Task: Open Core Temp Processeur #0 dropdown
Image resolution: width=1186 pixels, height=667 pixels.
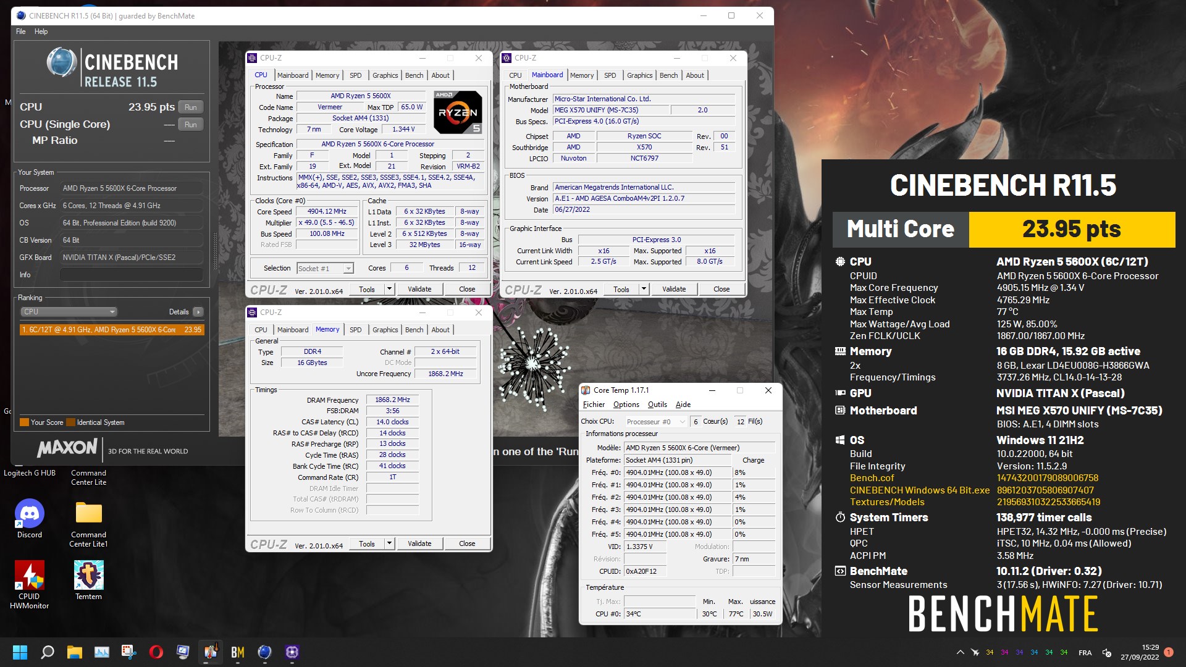Action: [x=655, y=421]
